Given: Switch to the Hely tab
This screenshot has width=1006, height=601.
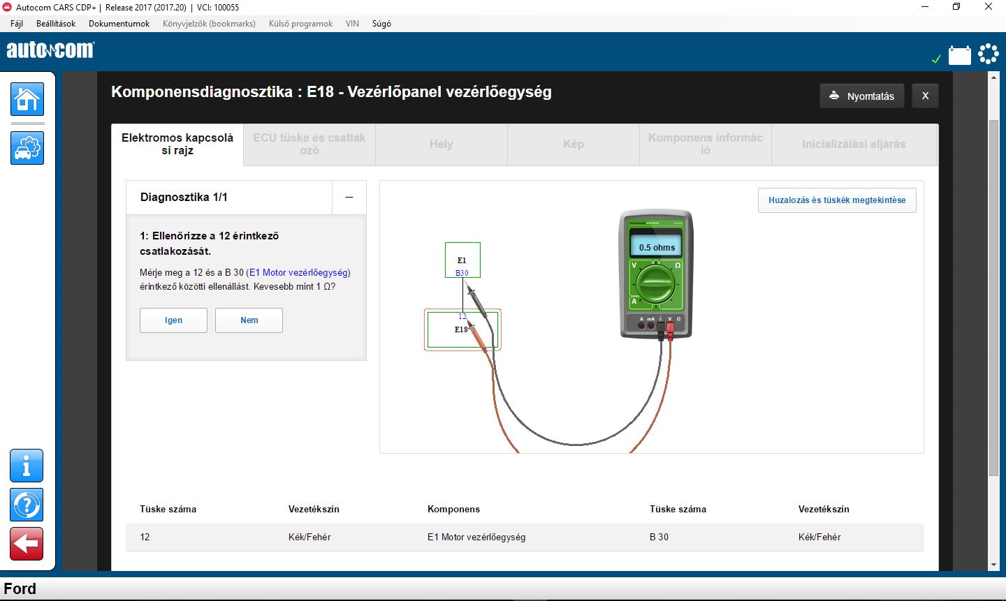Looking at the screenshot, I should 441,144.
